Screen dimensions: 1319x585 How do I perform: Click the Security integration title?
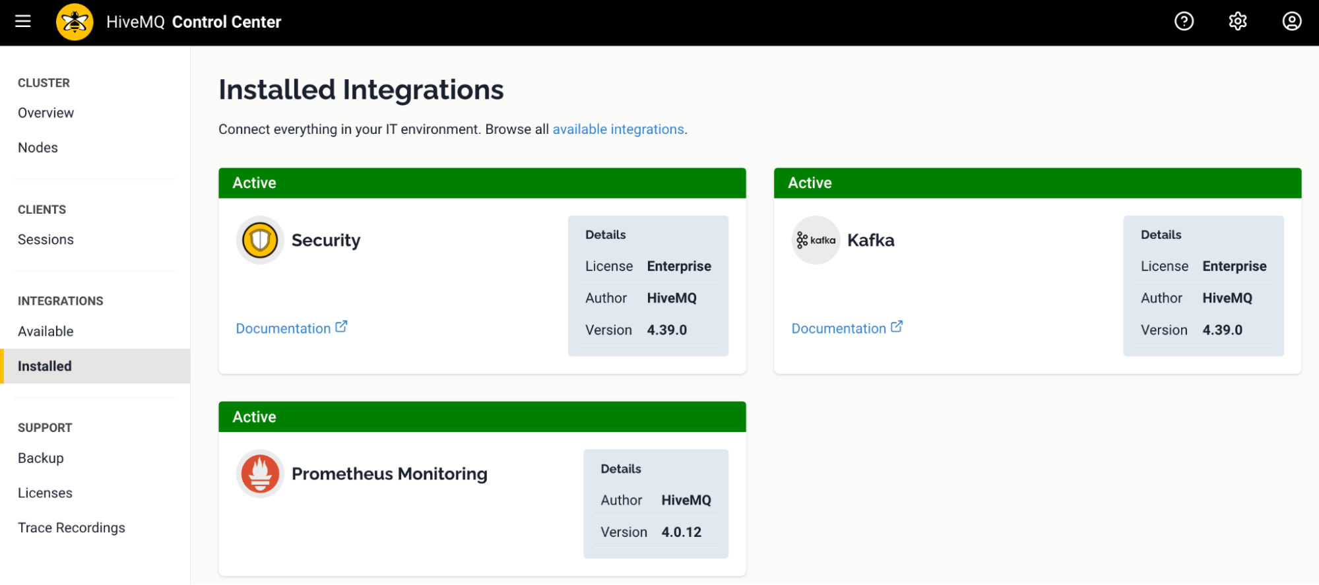326,240
